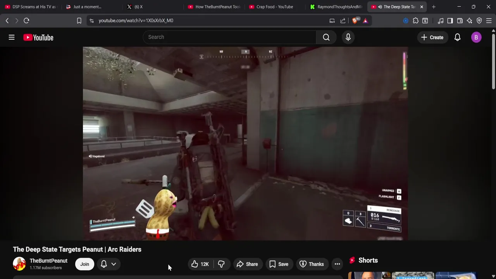The height and width of the screenshot is (279, 496).
Task: Open Brave Wallet icon
Action: click(460, 21)
